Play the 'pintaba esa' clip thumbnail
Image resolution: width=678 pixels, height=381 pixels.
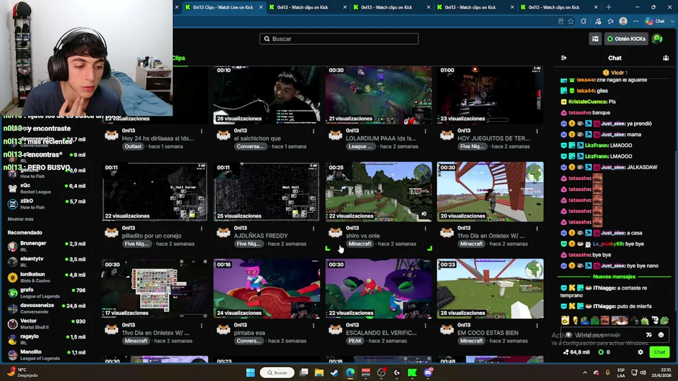click(x=266, y=288)
